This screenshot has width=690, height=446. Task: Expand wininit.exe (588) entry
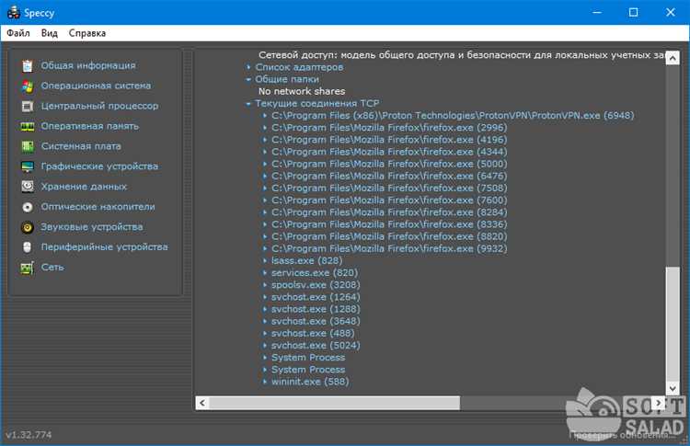point(265,382)
